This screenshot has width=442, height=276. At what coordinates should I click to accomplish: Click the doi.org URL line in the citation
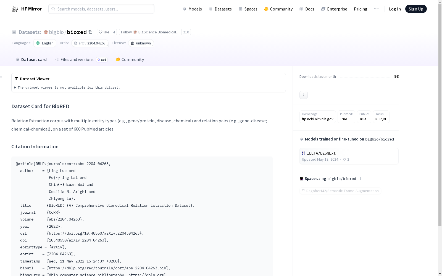[x=82, y=233]
